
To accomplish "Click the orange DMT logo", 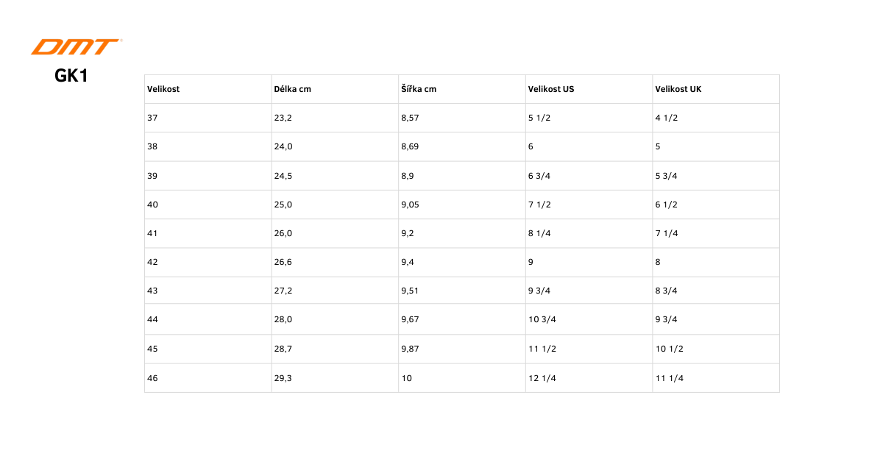I will [76, 47].
